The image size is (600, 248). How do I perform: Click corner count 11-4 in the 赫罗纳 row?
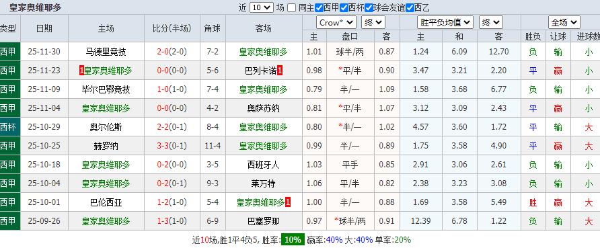(213, 146)
